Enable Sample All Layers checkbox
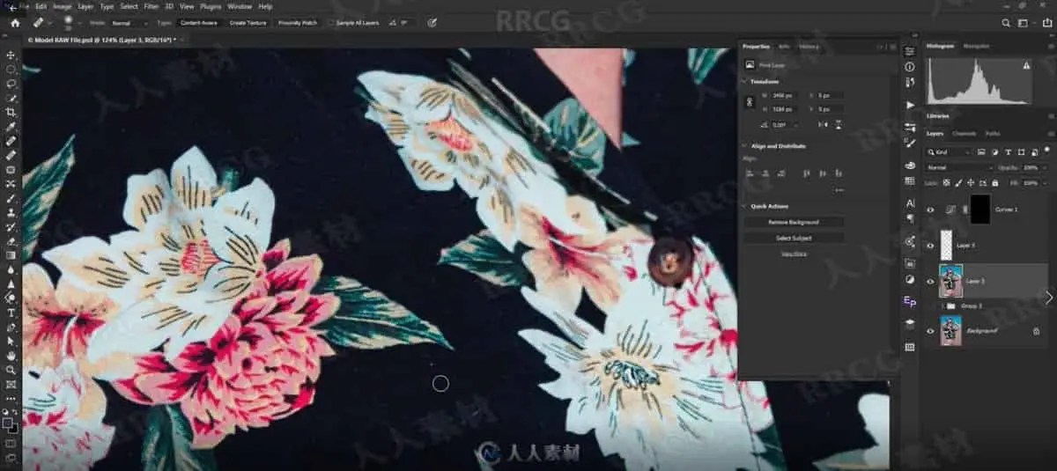 (331, 22)
